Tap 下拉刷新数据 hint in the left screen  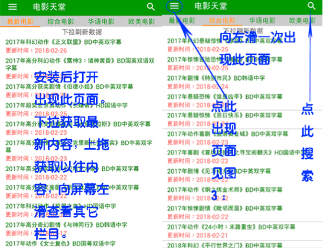[82, 32]
